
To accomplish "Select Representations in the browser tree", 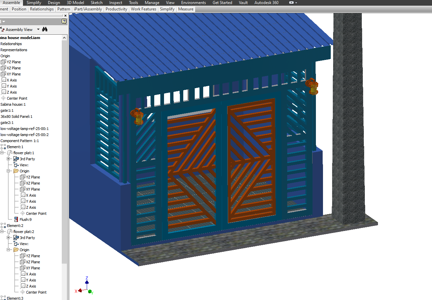I will click(x=13, y=50).
